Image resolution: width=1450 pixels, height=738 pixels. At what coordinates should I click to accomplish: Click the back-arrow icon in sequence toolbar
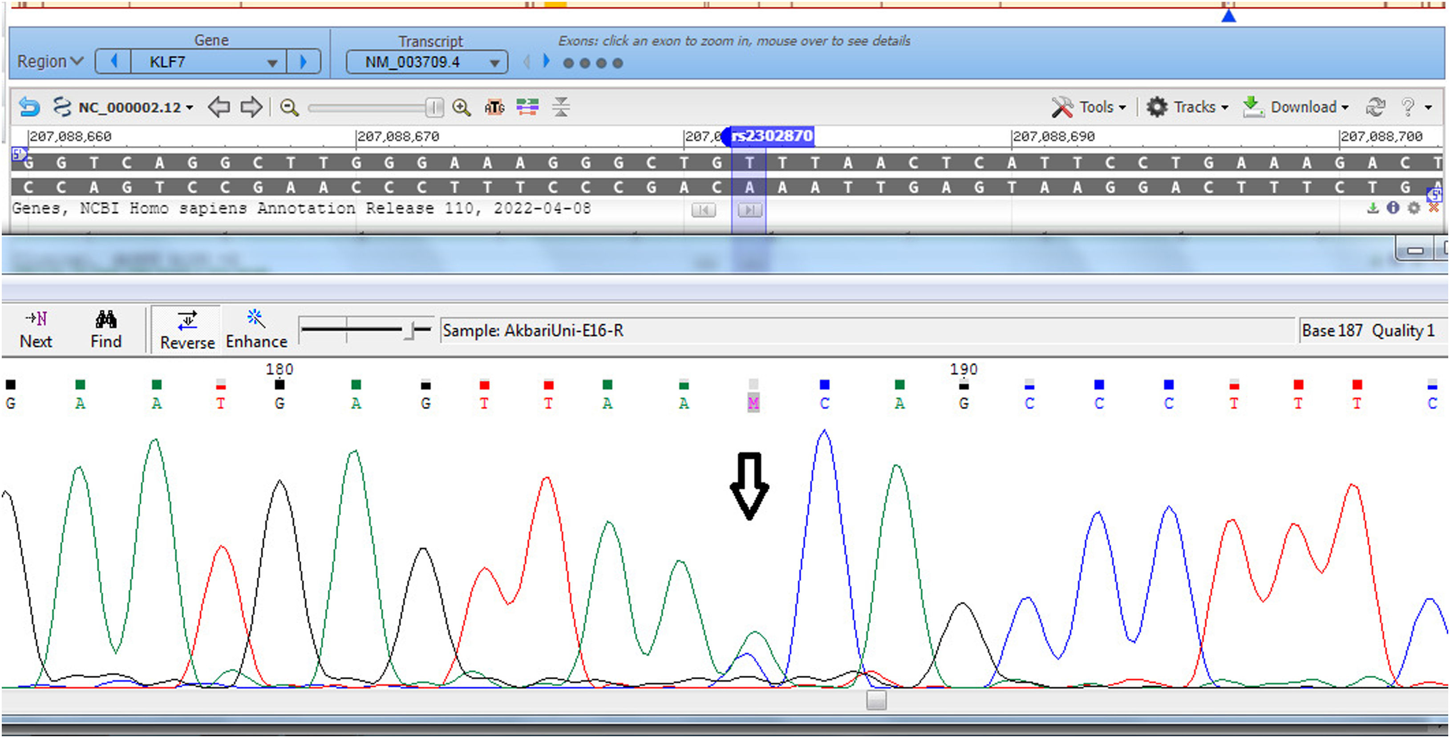(29, 107)
